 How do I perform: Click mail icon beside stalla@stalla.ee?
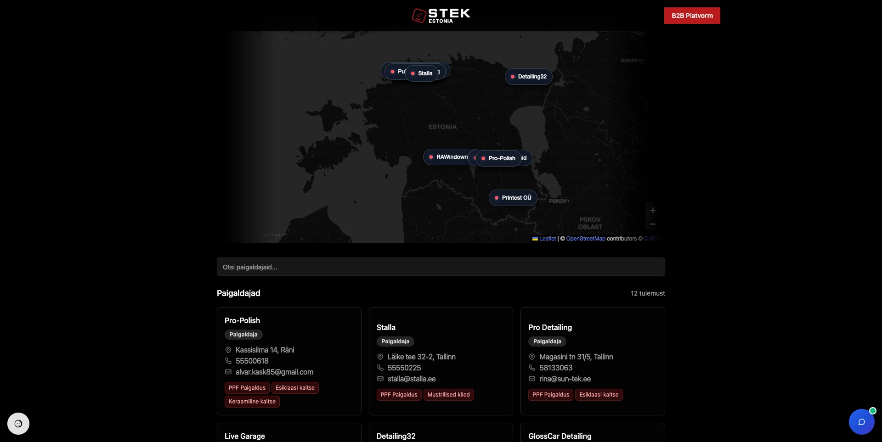pyautogui.click(x=380, y=379)
